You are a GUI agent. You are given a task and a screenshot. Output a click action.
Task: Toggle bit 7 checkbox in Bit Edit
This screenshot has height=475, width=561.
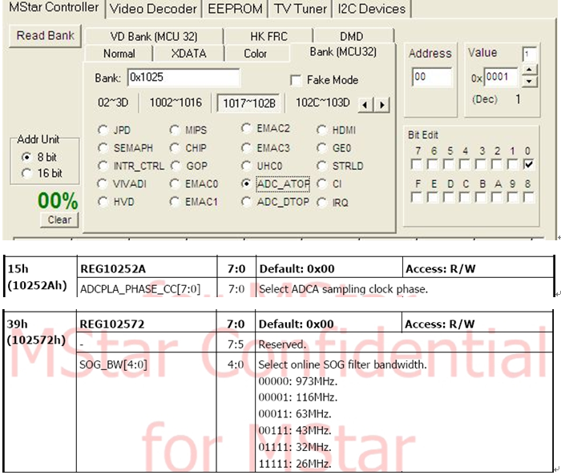point(417,164)
